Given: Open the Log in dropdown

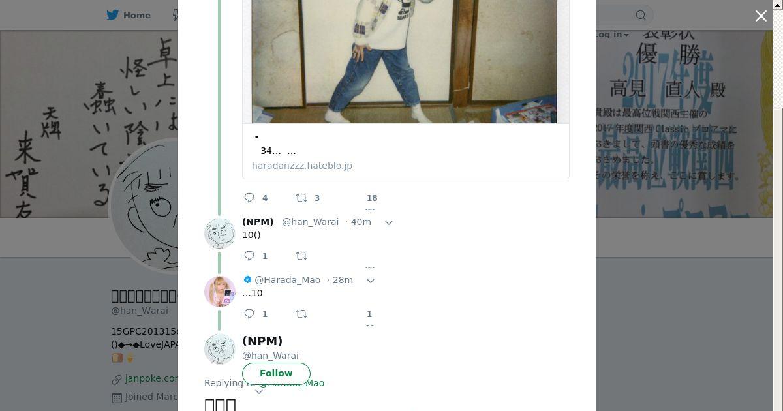Looking at the screenshot, I should [611, 35].
